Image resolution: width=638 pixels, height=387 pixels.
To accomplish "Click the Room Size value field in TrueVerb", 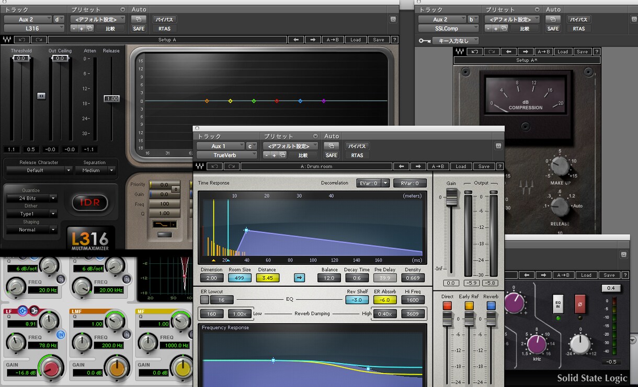I will [240, 278].
